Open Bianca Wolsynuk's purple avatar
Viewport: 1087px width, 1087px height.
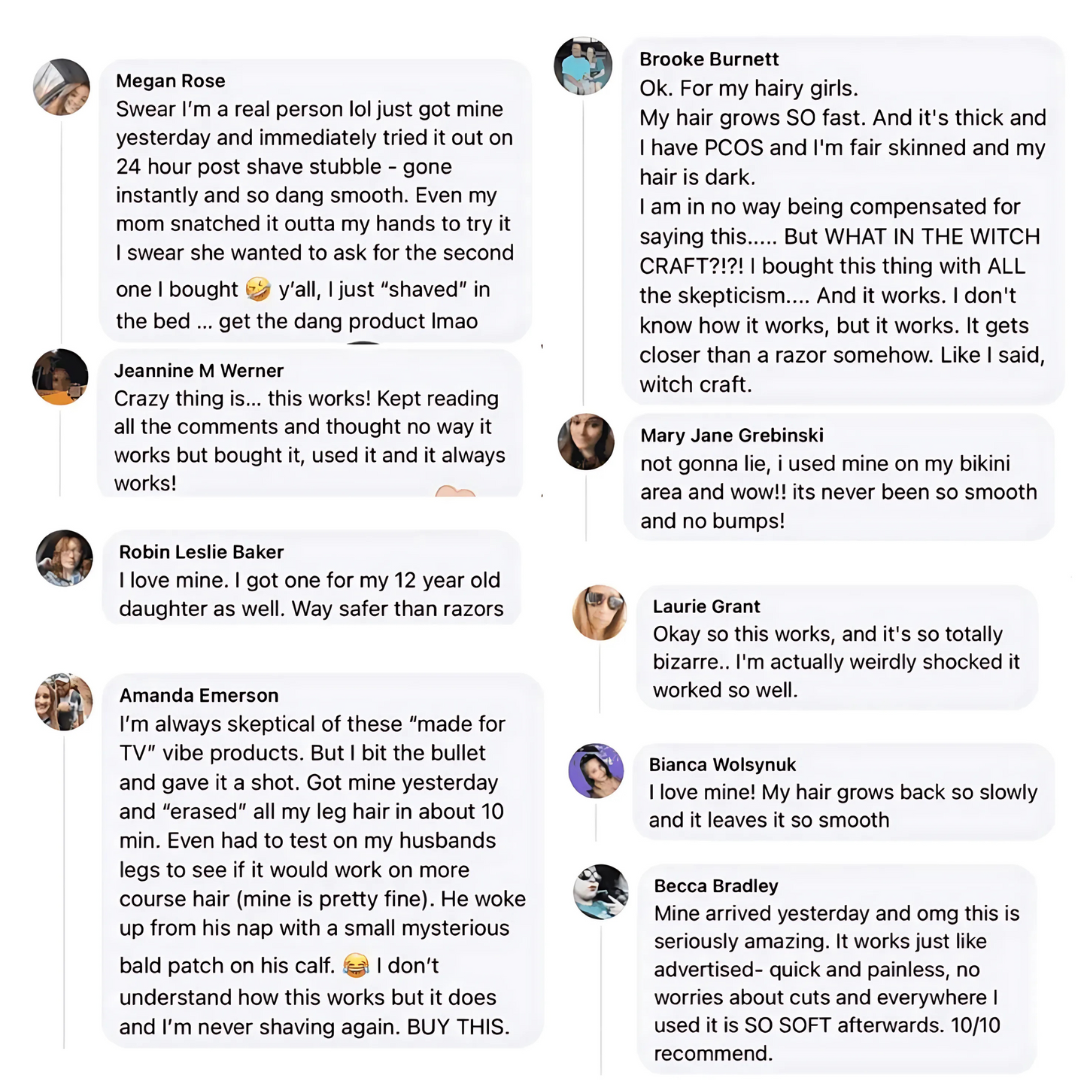[x=596, y=771]
